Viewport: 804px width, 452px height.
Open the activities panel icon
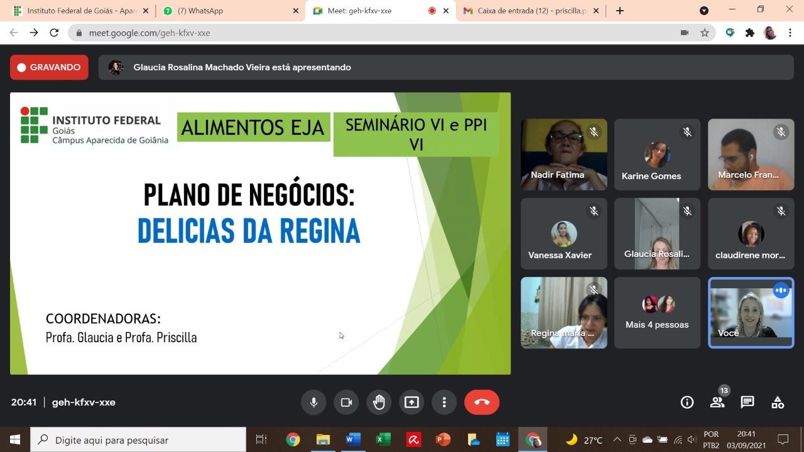click(778, 402)
